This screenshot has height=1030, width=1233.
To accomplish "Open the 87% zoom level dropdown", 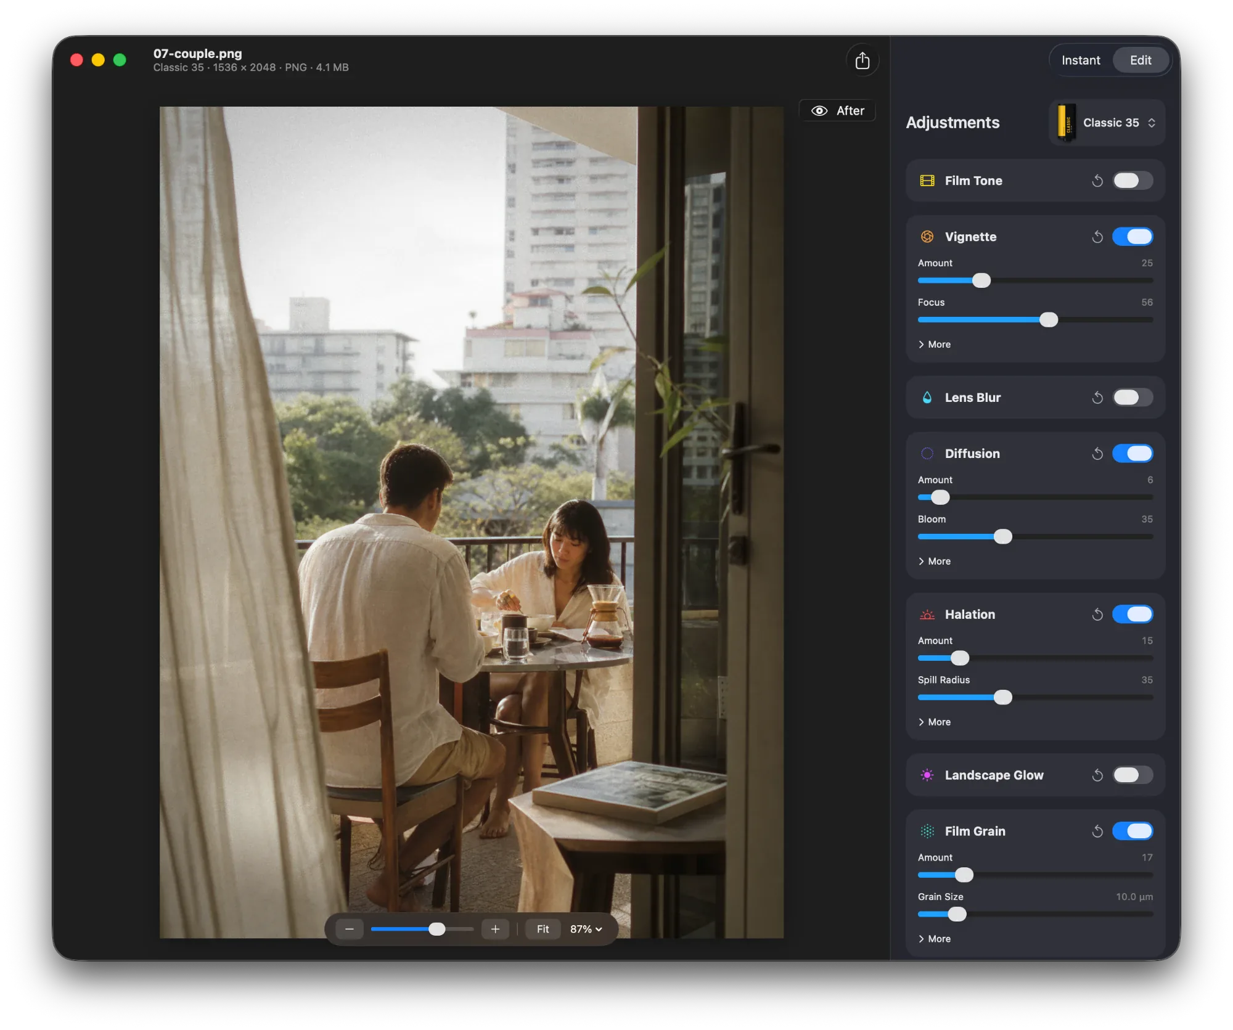I will click(x=586, y=929).
